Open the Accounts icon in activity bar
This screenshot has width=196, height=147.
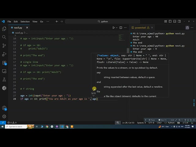coord(4,108)
